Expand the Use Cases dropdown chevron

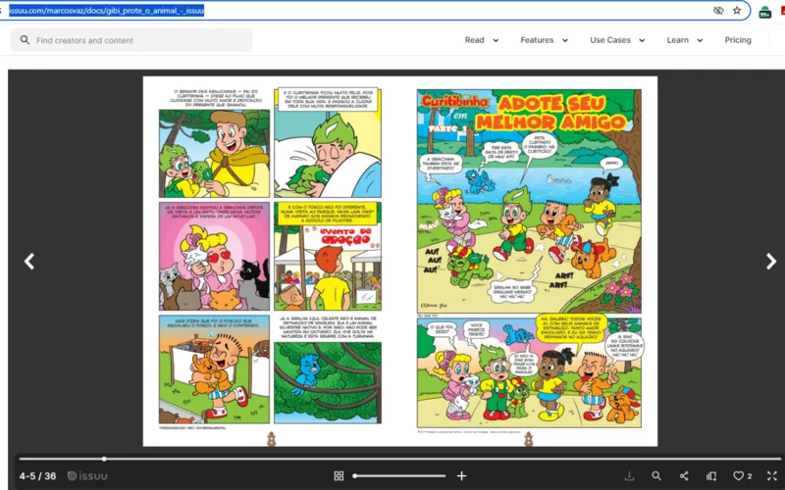pyautogui.click(x=642, y=40)
